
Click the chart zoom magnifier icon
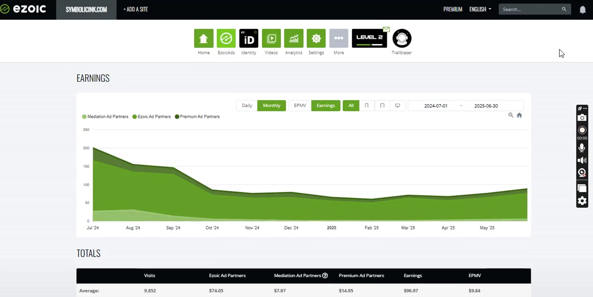click(x=511, y=115)
